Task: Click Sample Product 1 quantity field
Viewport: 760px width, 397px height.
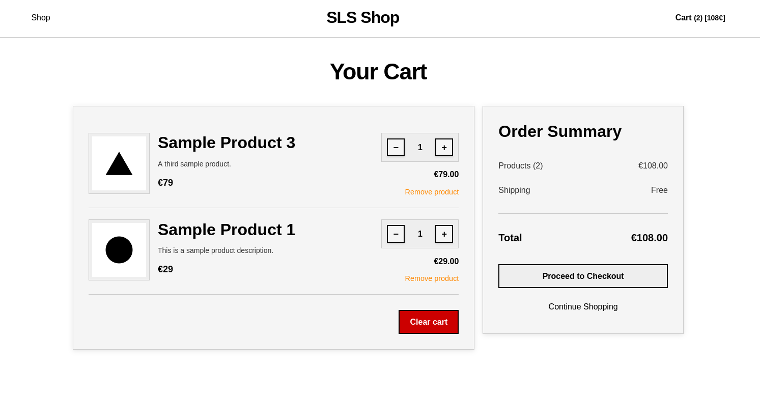Action: click(420, 234)
